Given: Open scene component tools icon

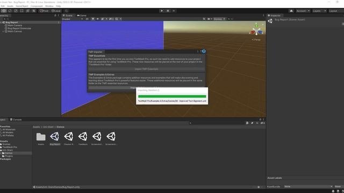Looking at the screenshot, I should click(x=204, y=19).
